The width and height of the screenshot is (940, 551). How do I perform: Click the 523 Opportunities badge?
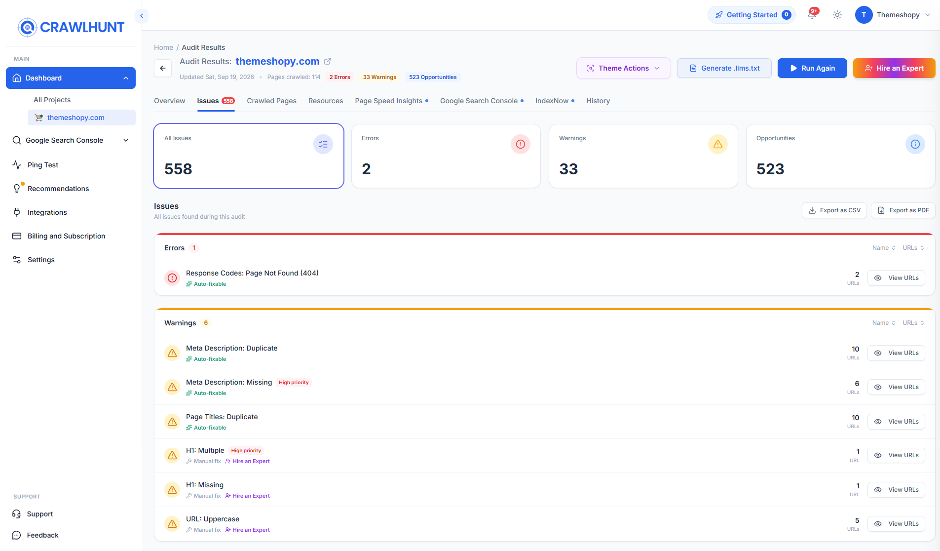coord(433,77)
